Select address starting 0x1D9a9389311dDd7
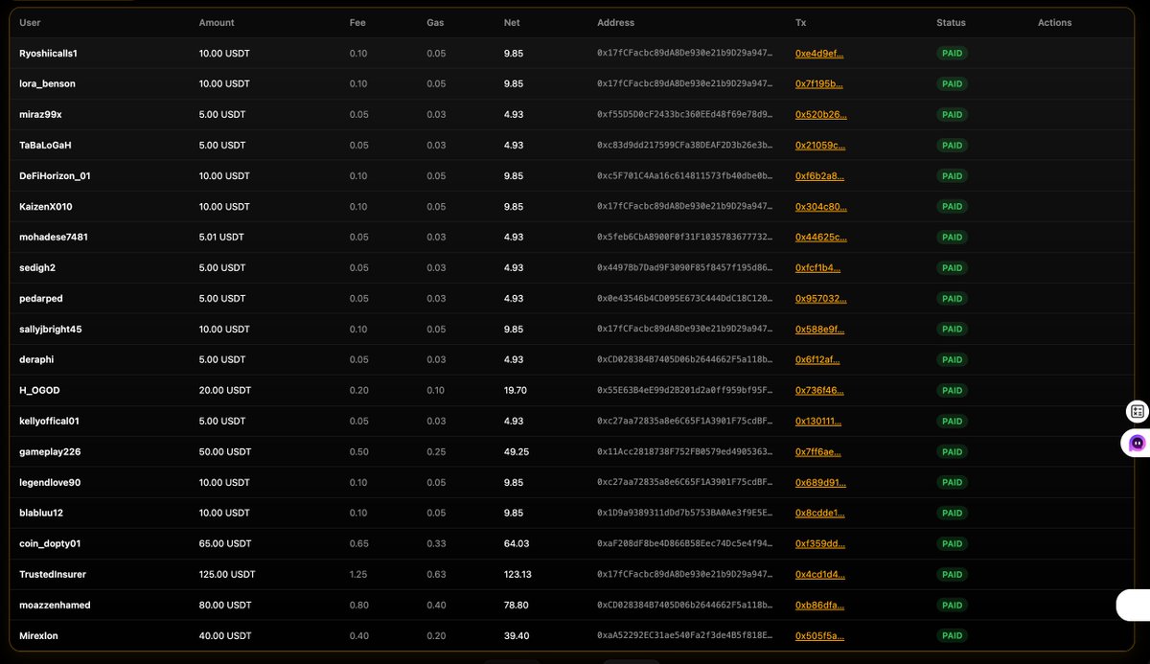Screen dimensions: 1150x664 point(685,514)
